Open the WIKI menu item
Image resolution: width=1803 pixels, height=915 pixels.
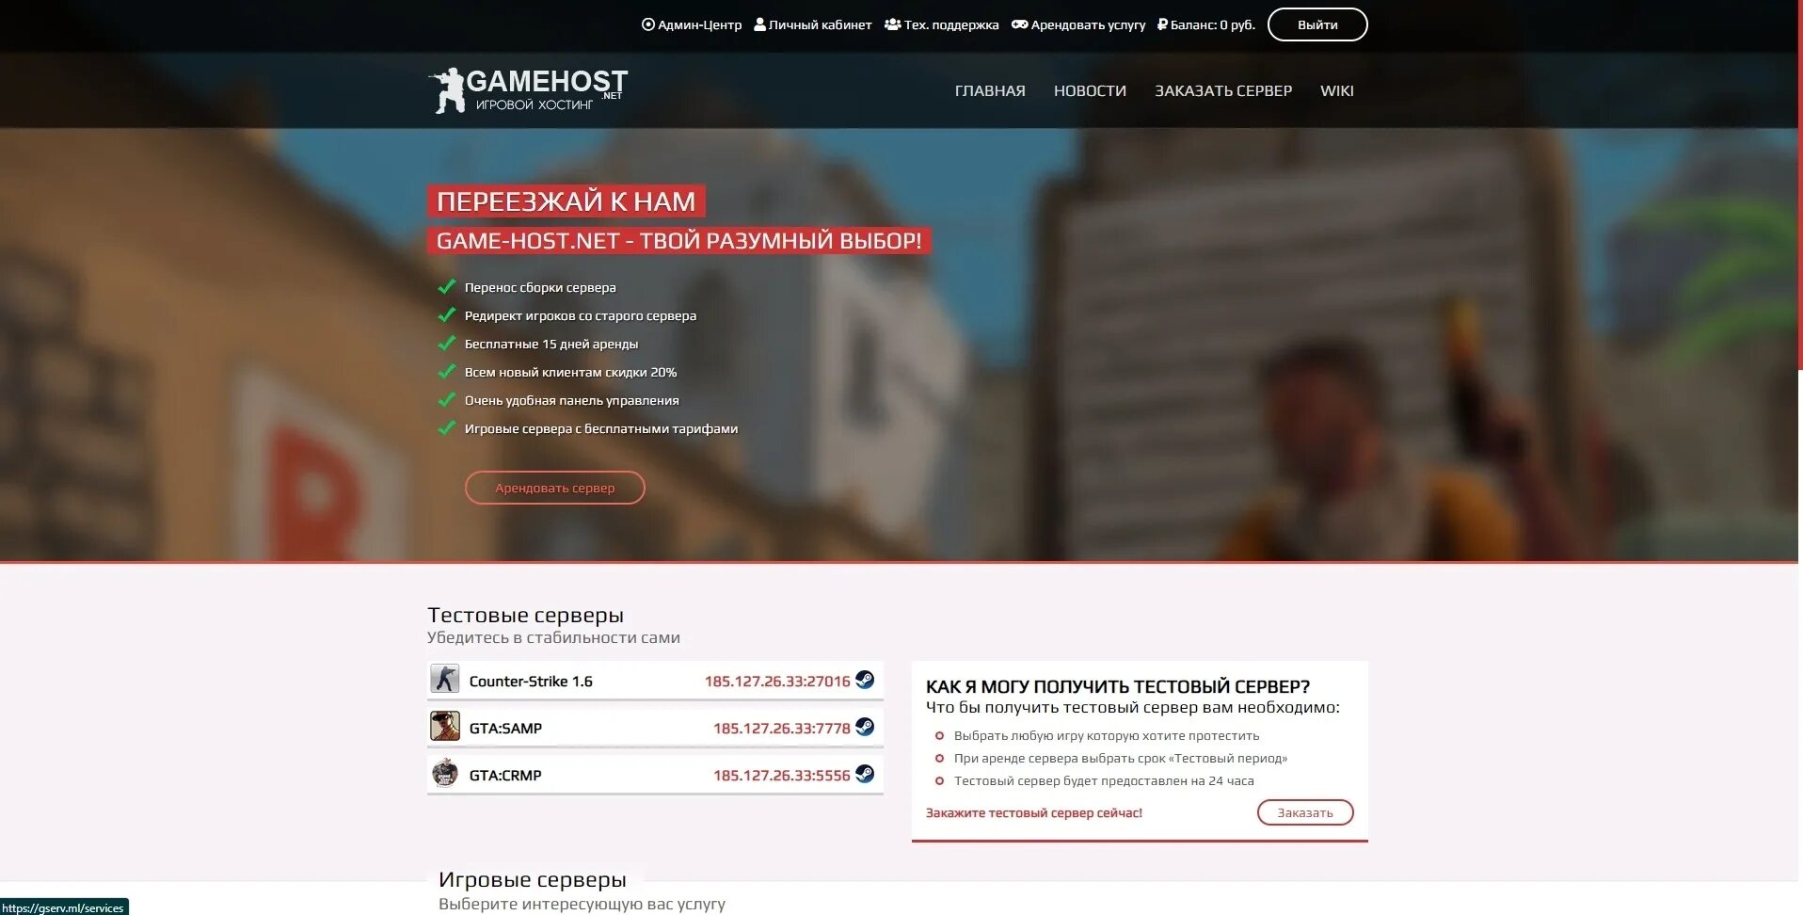(x=1337, y=90)
